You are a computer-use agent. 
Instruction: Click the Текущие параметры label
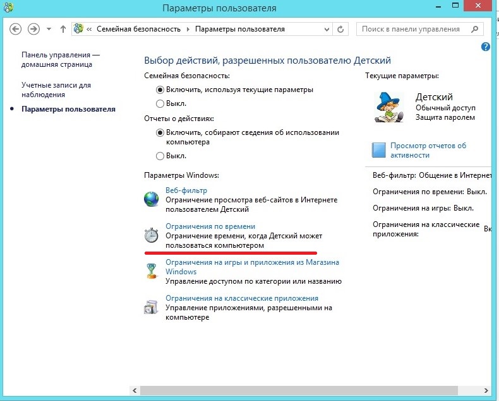point(402,76)
